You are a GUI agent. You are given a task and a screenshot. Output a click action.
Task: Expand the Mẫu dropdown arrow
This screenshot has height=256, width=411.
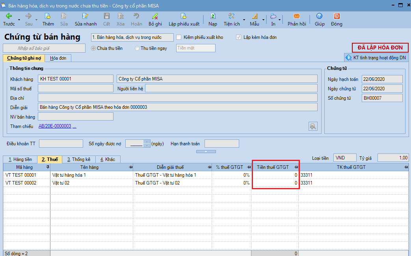coord(263,20)
